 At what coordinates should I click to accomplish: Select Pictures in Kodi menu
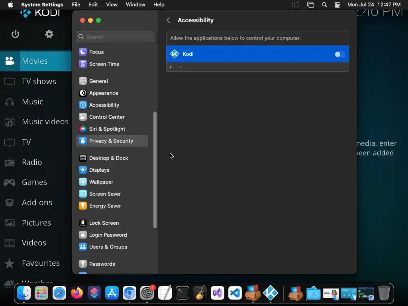click(x=36, y=223)
